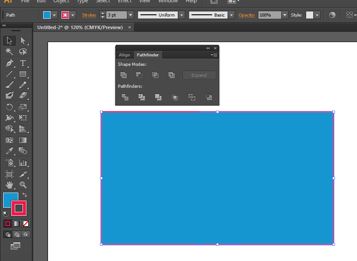Select the Pen tool
This screenshot has width=357, height=261.
pyautogui.click(x=9, y=63)
